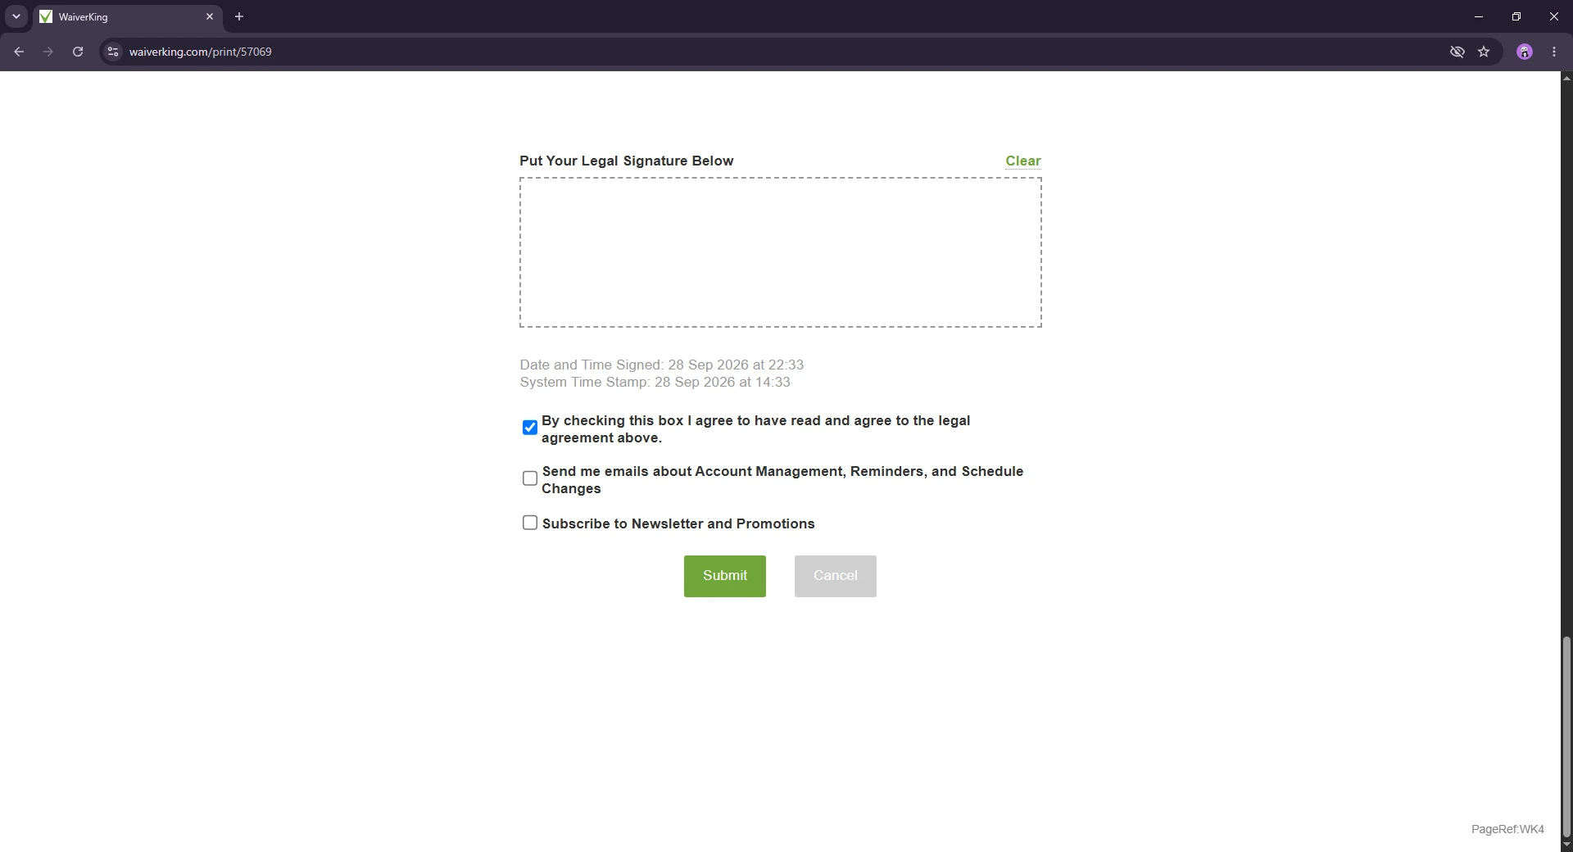Click the scrollbar up arrow
Image resolution: width=1573 pixels, height=852 pixels.
click(x=1566, y=78)
